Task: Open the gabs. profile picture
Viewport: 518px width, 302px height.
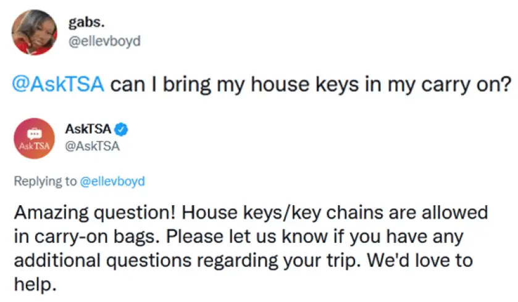Action: [x=35, y=32]
